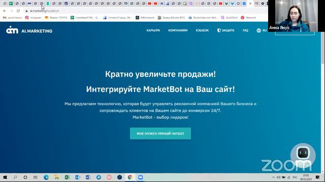Open the Instagram bookmark
Screen dimensions: 325x182
34,18
